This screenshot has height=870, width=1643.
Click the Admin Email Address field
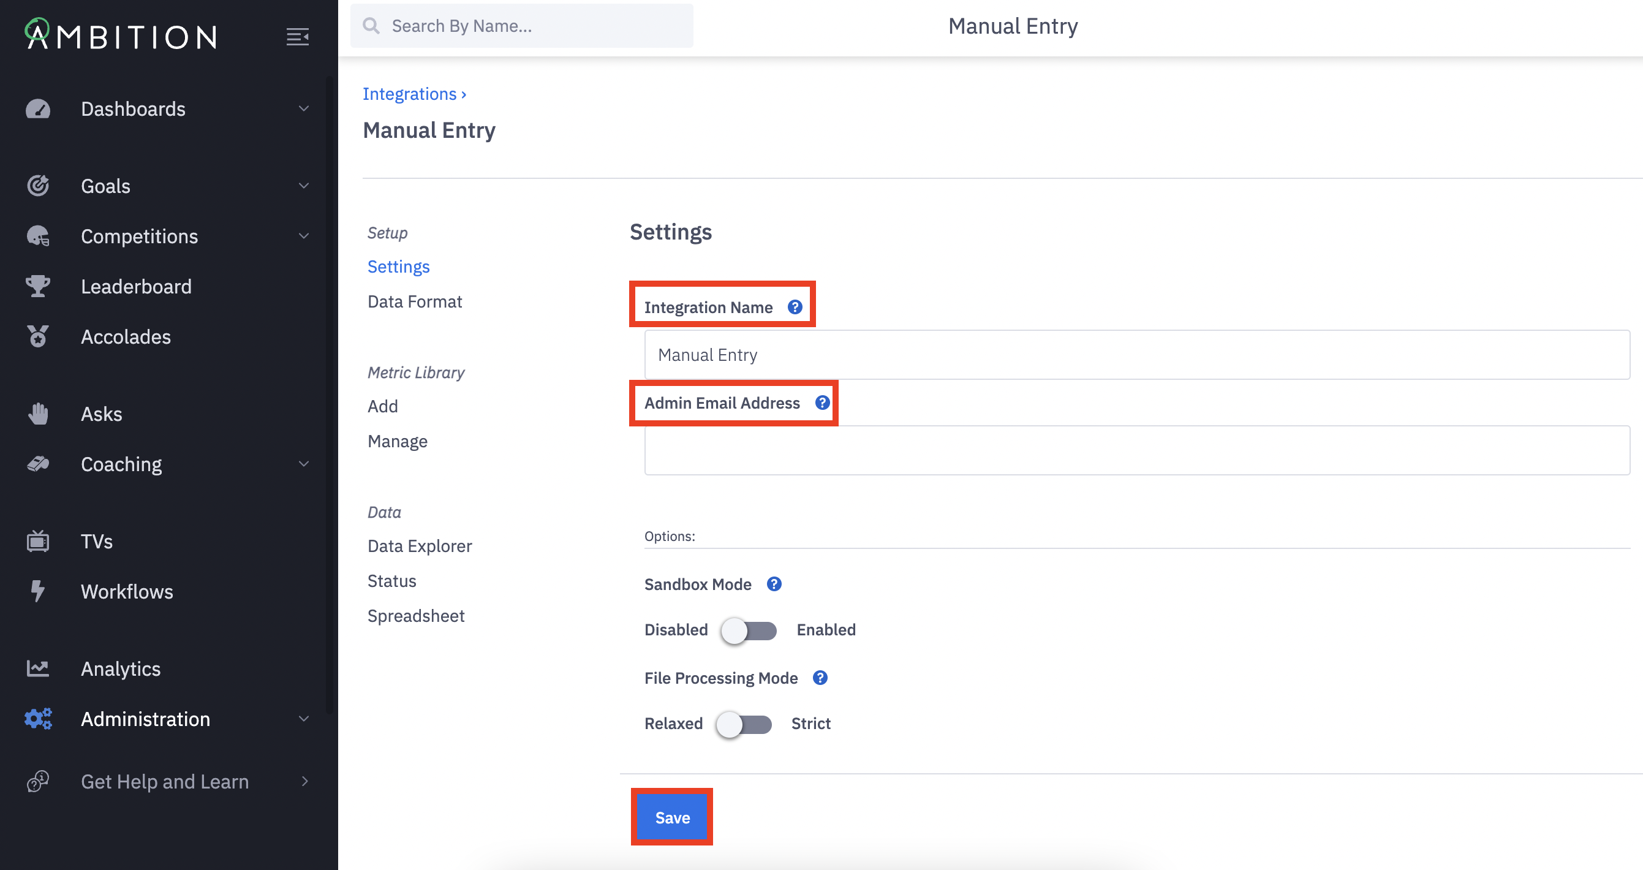pyautogui.click(x=1136, y=450)
